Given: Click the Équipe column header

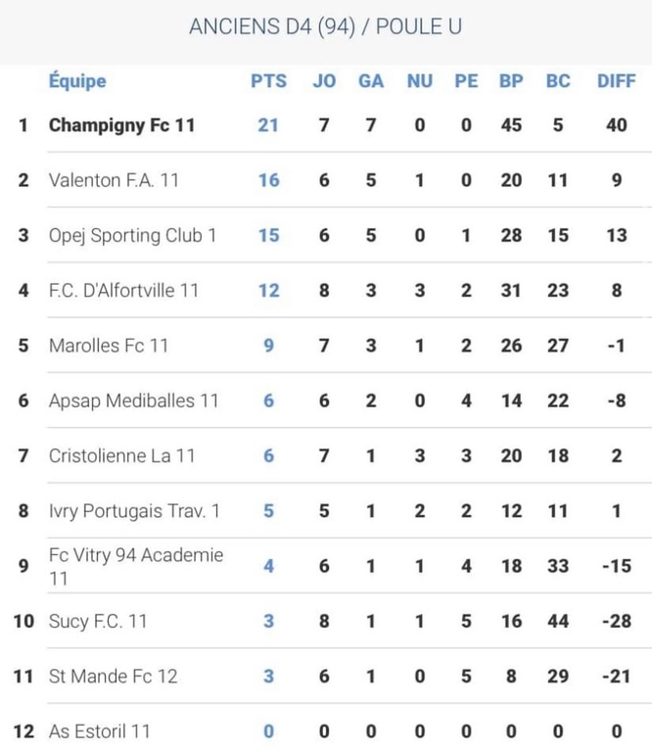Looking at the screenshot, I should coord(77,81).
